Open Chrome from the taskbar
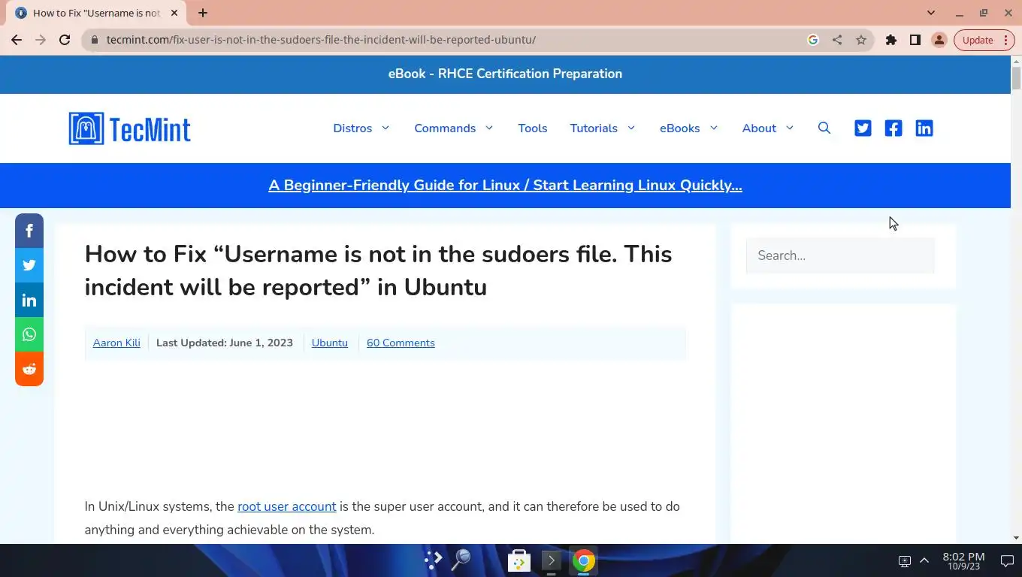Image resolution: width=1022 pixels, height=577 pixels. pos(583,560)
